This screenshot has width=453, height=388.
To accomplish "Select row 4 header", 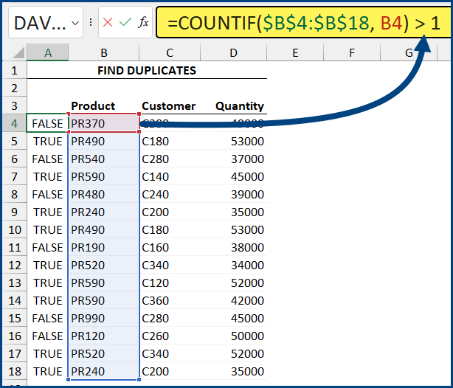I will [x=13, y=123].
